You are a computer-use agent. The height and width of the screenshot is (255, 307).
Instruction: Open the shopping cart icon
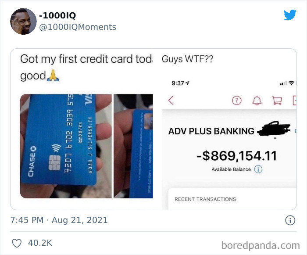[x=277, y=101]
